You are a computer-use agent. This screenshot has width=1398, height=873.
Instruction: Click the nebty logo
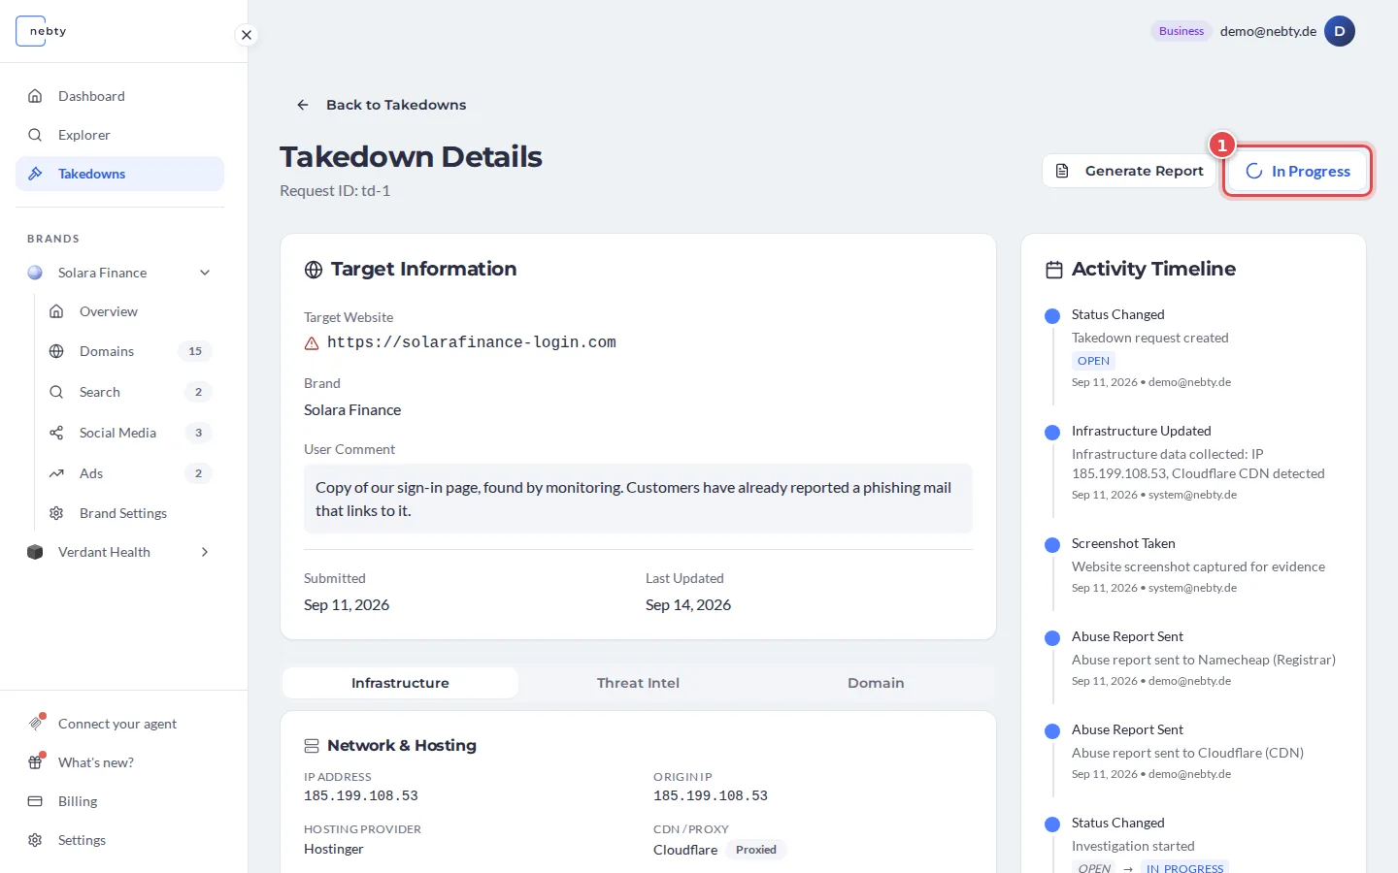coord(42,31)
